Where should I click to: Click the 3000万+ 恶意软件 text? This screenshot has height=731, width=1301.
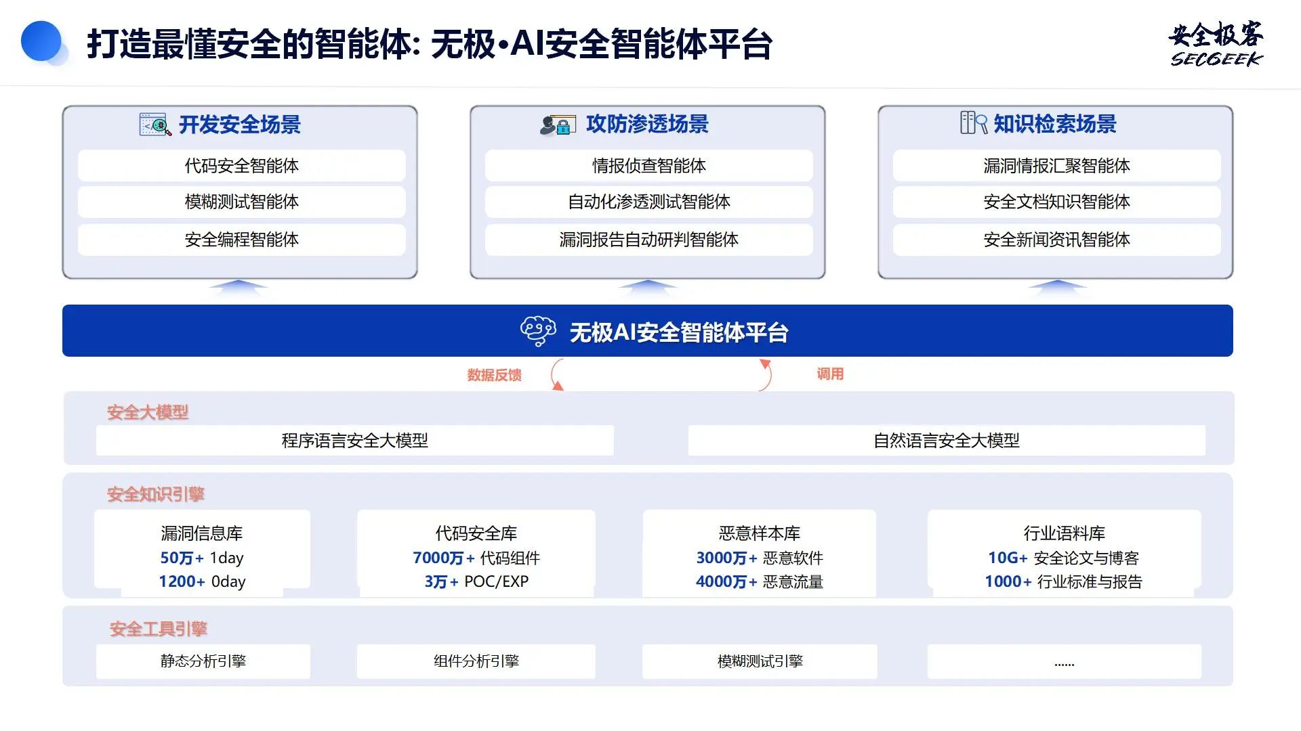[x=760, y=558]
